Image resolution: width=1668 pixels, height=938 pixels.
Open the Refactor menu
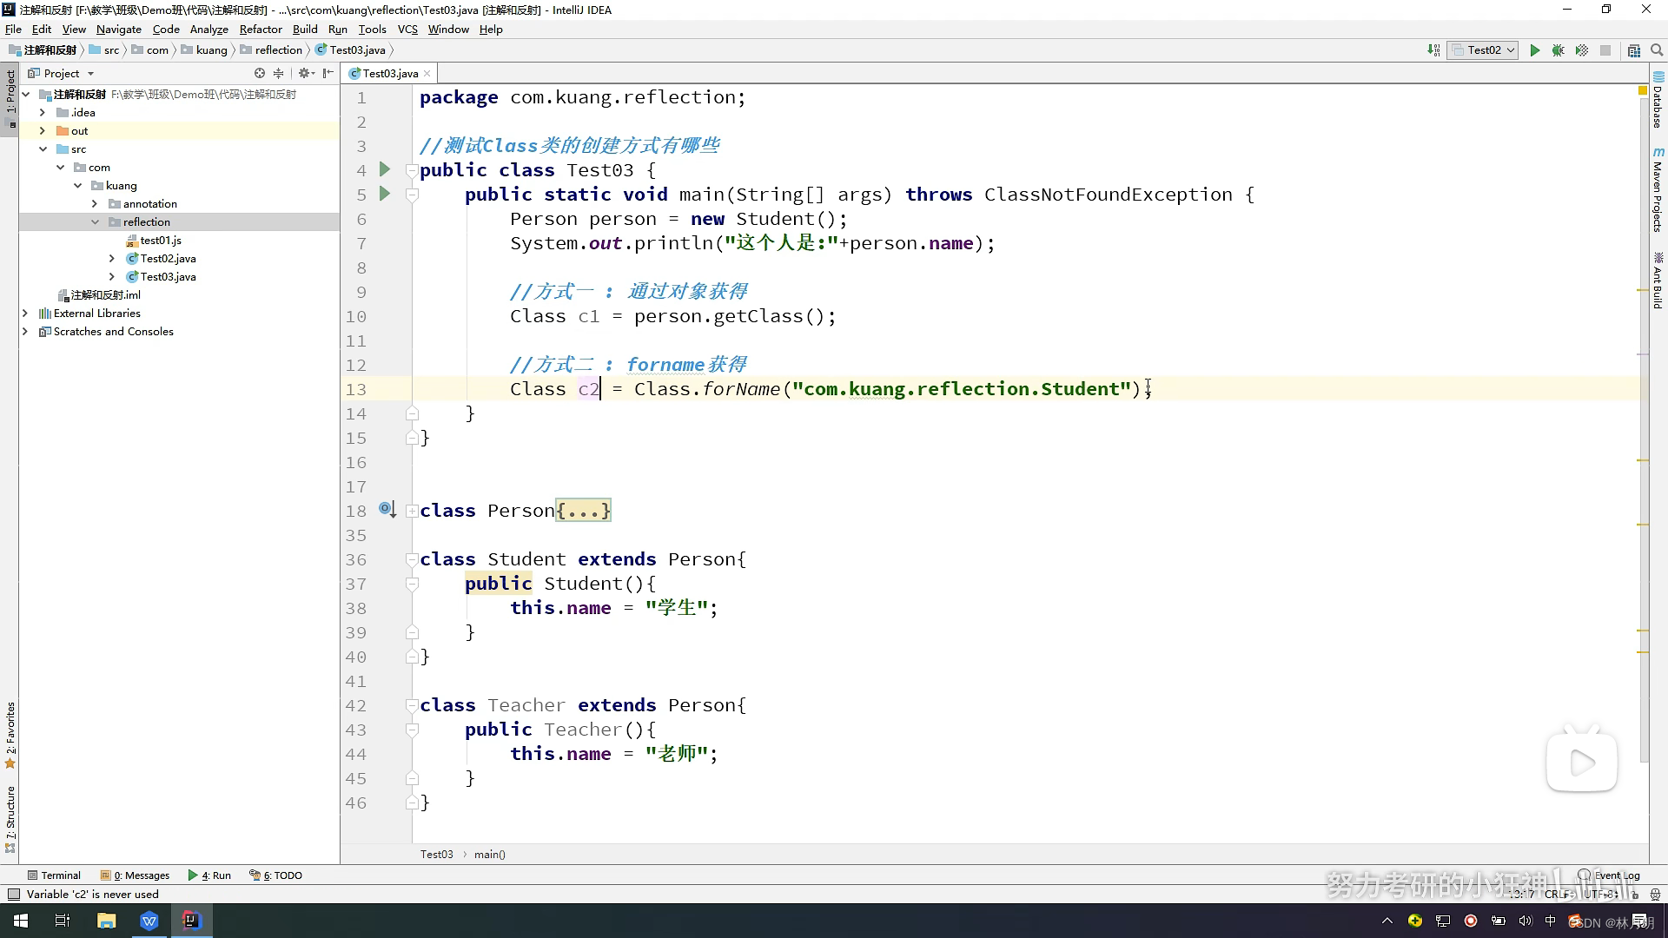[261, 29]
